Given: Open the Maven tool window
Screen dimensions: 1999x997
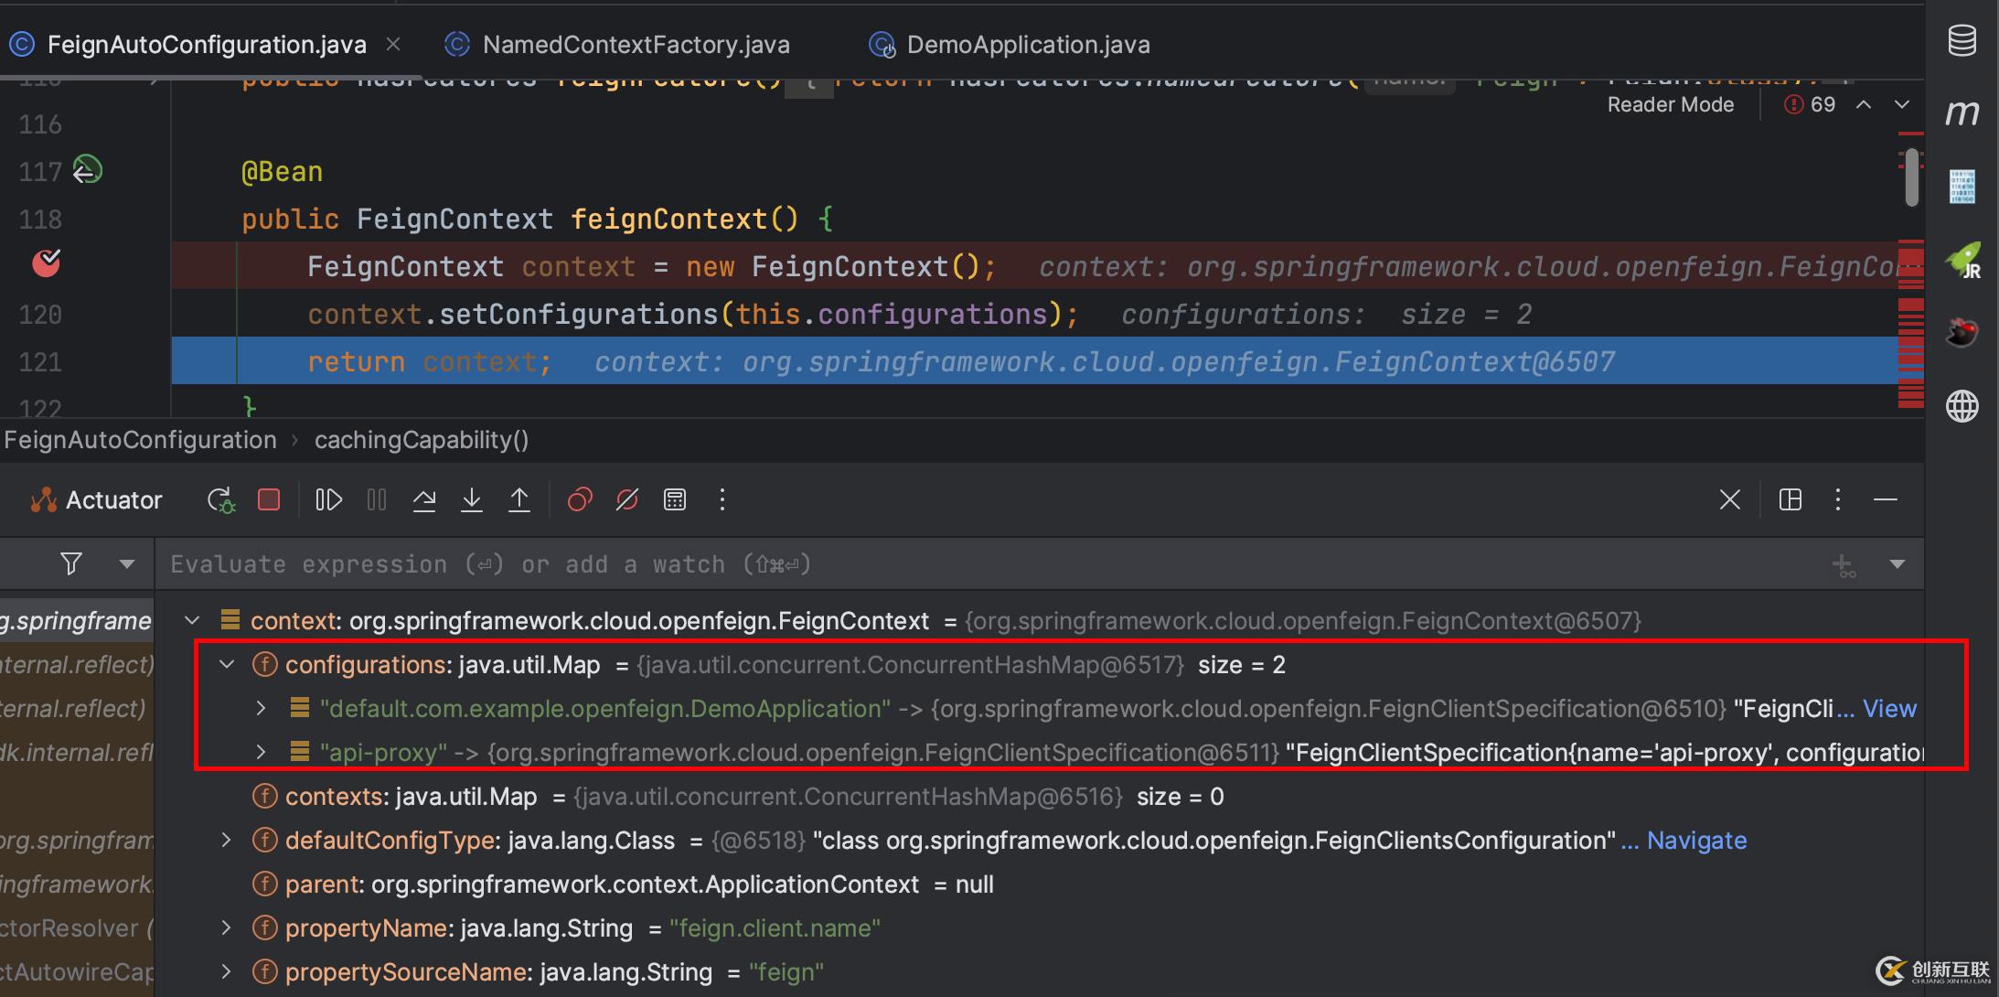Looking at the screenshot, I should tap(1962, 113).
